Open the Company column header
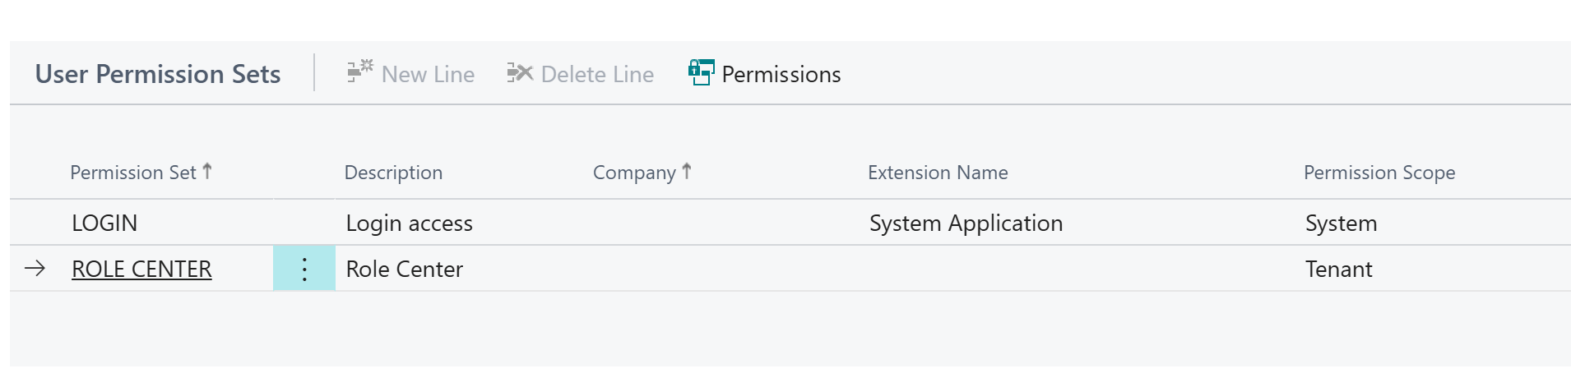 [x=633, y=173]
